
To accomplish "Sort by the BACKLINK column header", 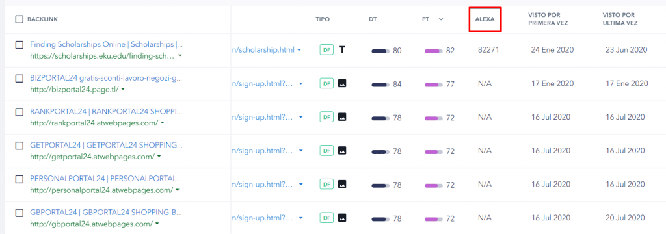I will [x=42, y=19].
